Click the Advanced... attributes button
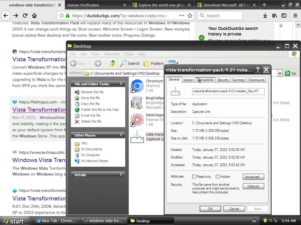 point(253,177)
